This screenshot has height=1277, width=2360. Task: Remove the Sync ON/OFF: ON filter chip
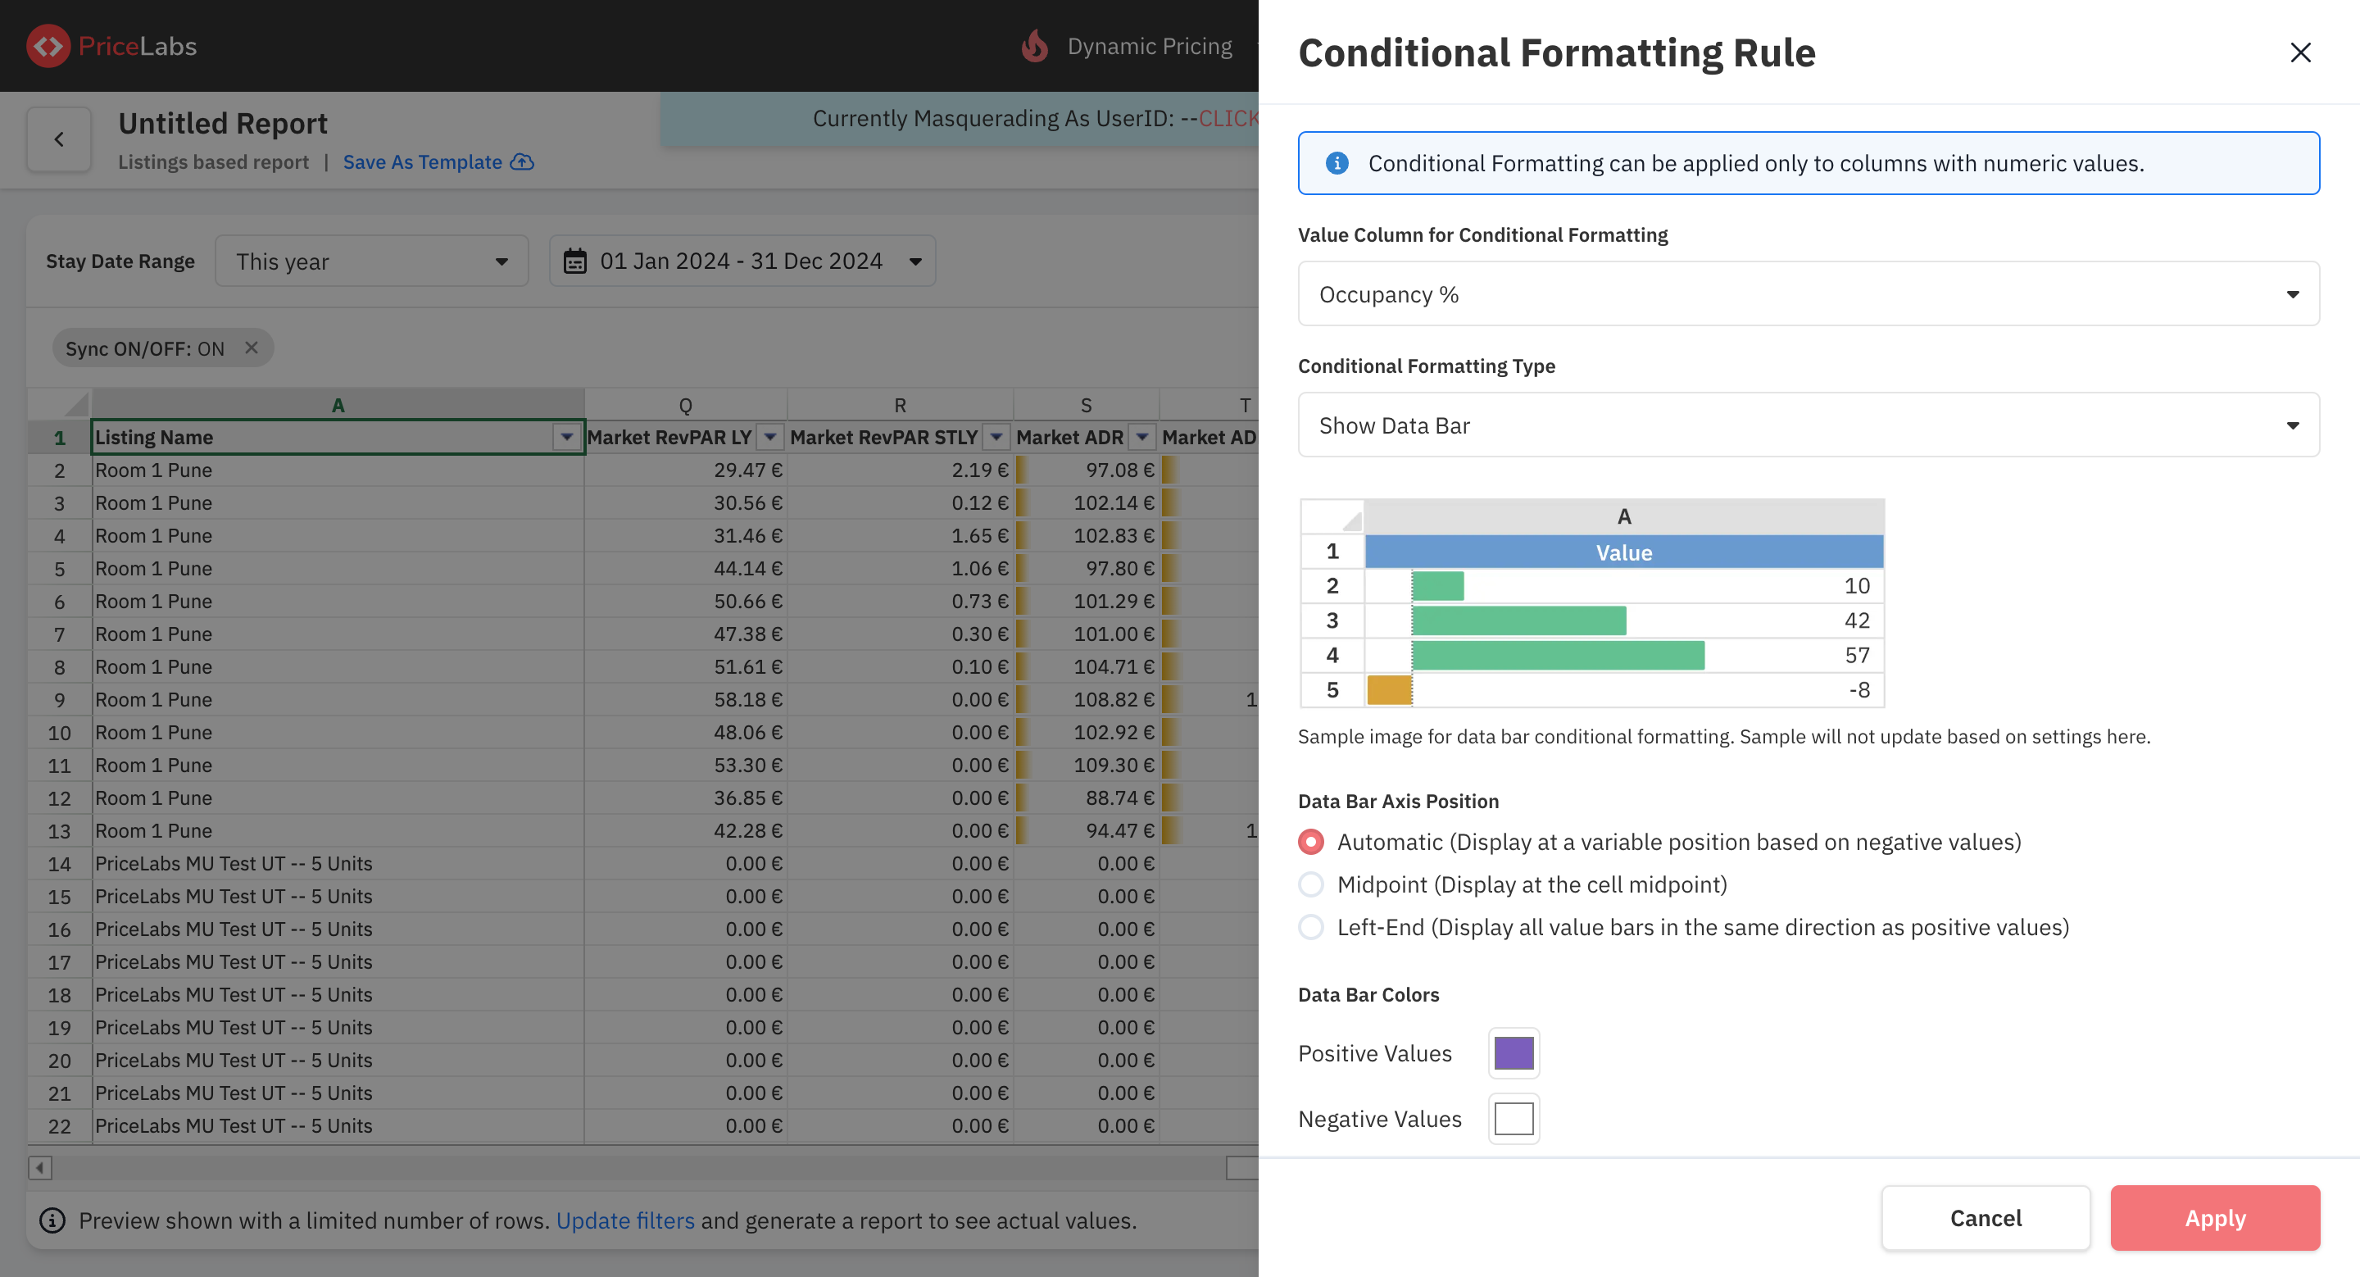coord(252,348)
